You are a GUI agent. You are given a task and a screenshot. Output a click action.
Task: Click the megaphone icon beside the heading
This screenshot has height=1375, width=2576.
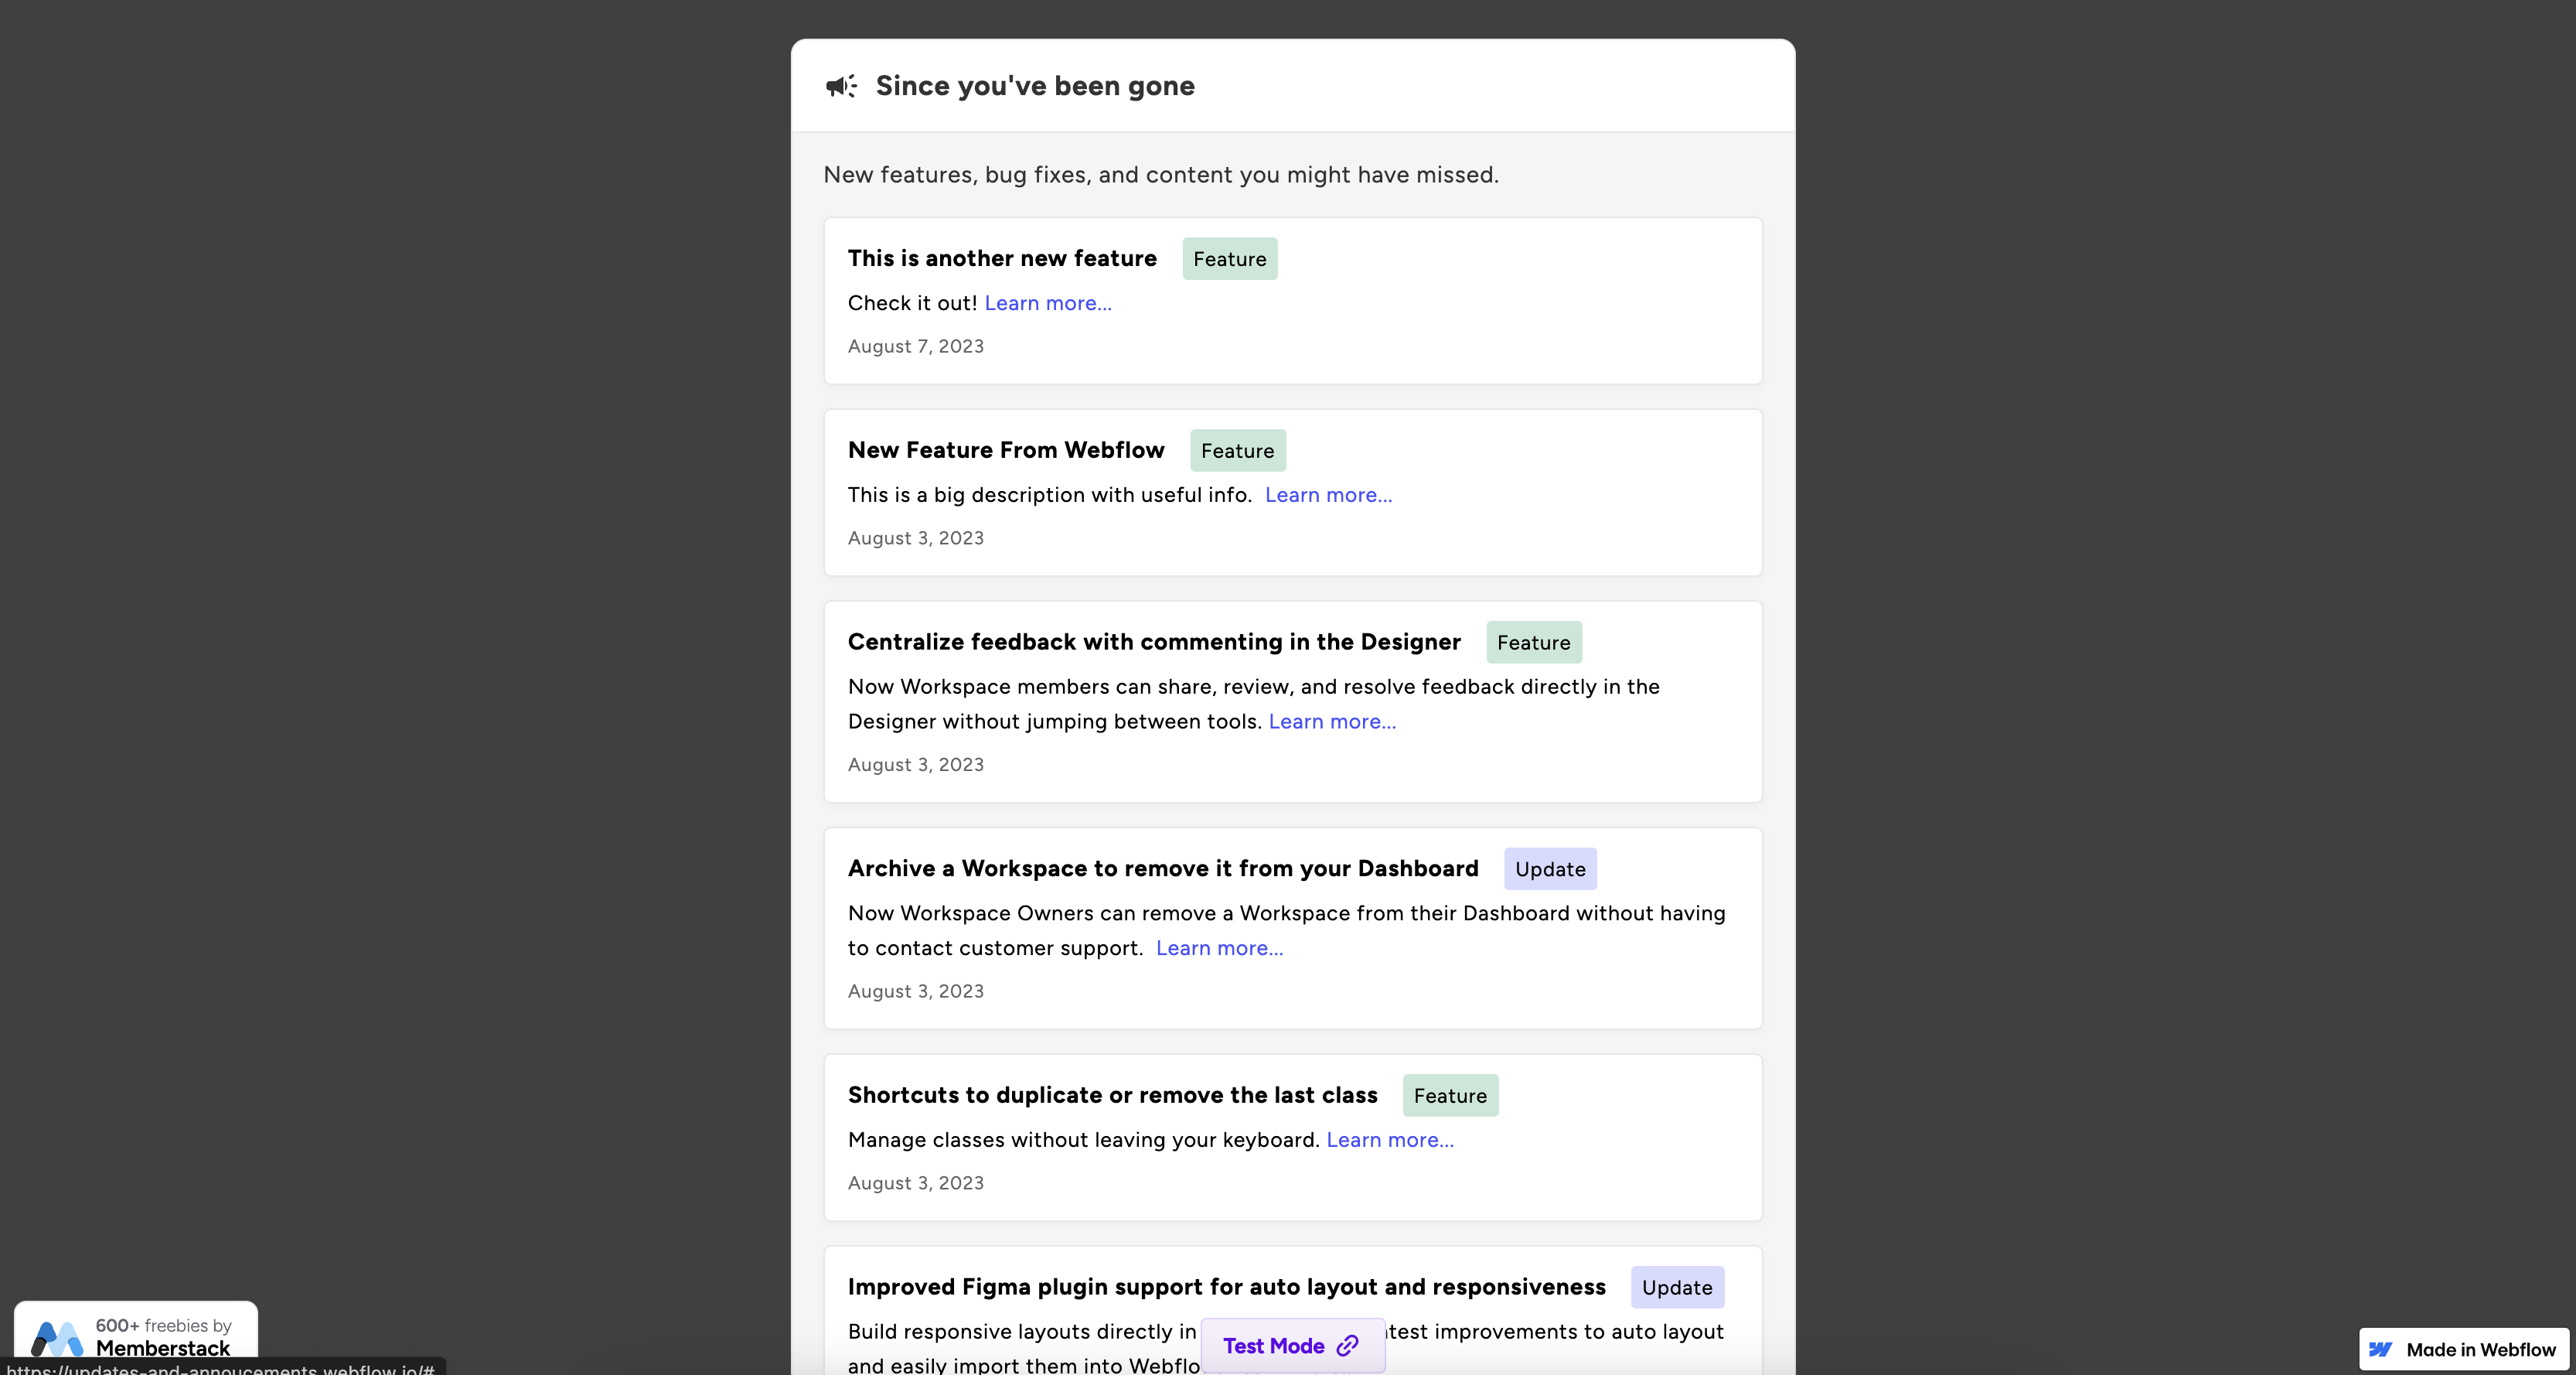841,86
